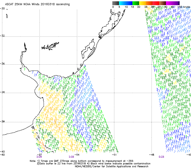Click the purple '0:25' swath time

coord(161,157)
